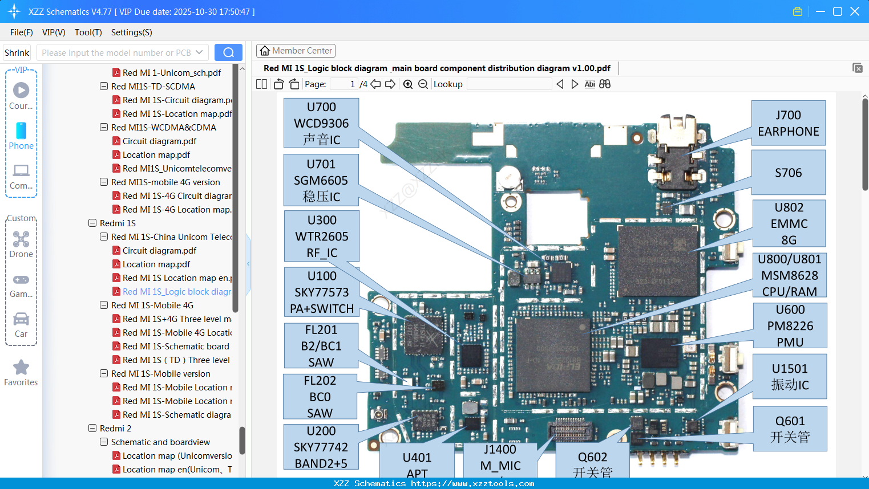Switch to two-page layout view
Viewport: 869px width, 489px height.
pos(261,84)
